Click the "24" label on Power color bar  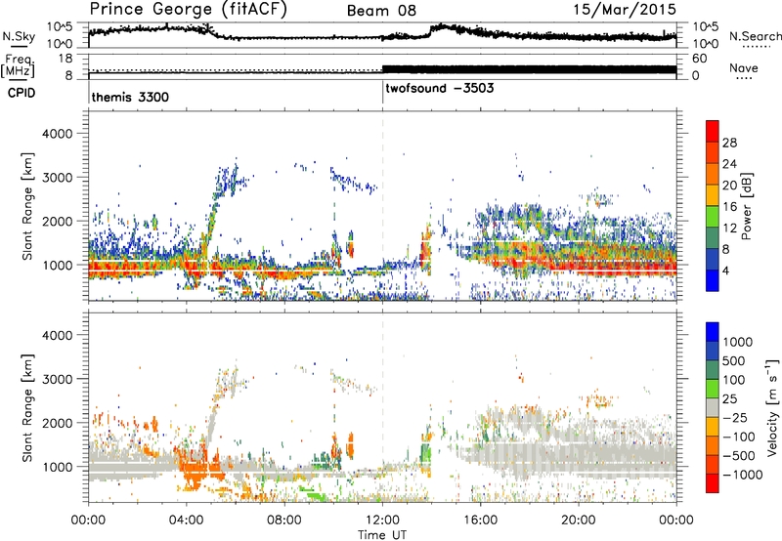coord(729,164)
